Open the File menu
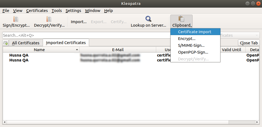262x127 pixels. pyautogui.click(x=6, y=11)
